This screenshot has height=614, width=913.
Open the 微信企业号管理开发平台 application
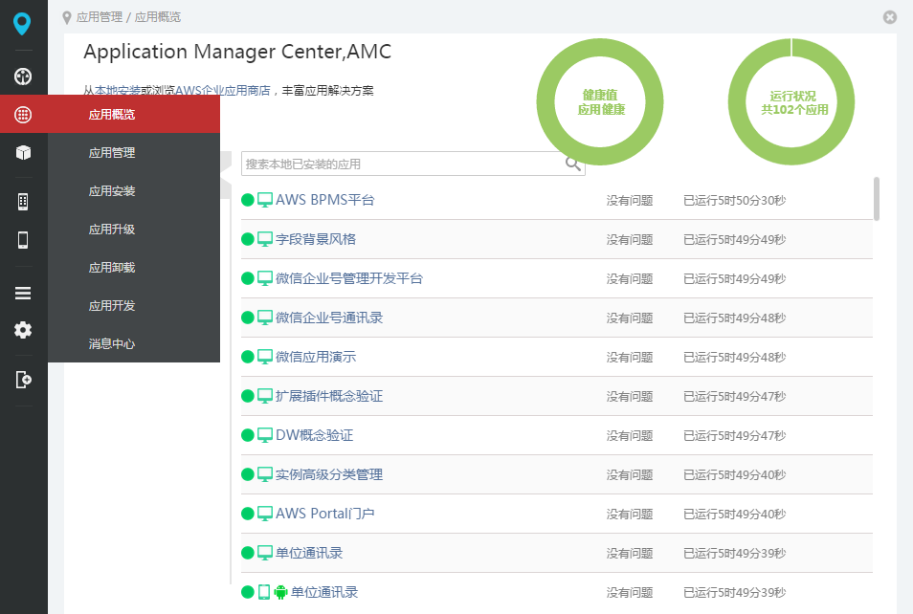348,278
